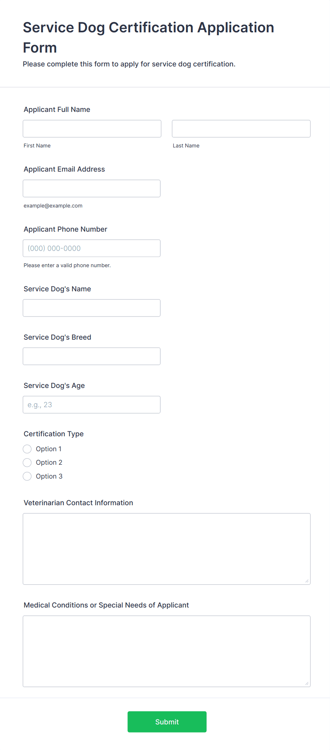Choose Option 2 radio button
This screenshot has width=330, height=750.
click(x=27, y=463)
